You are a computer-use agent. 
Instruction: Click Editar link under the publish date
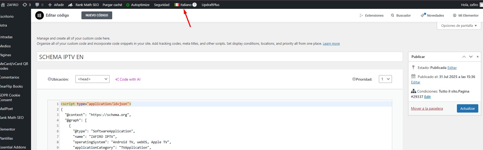[415, 82]
